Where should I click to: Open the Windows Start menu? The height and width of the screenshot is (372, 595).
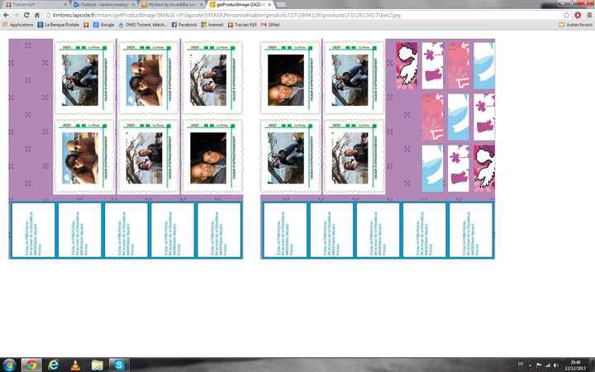9,365
